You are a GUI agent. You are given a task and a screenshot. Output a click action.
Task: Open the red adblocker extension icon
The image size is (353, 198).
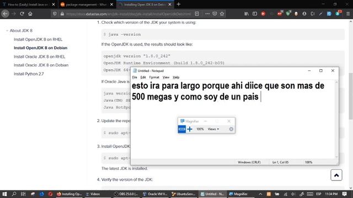tap(280, 14)
